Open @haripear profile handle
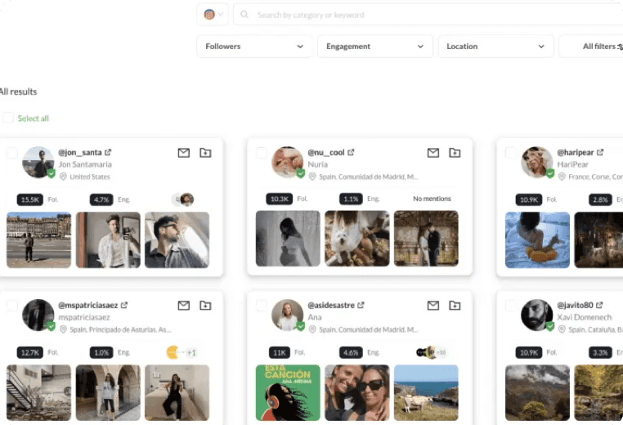 coord(576,153)
